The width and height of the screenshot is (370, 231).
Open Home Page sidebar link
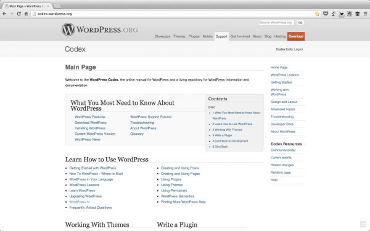coord(279,67)
